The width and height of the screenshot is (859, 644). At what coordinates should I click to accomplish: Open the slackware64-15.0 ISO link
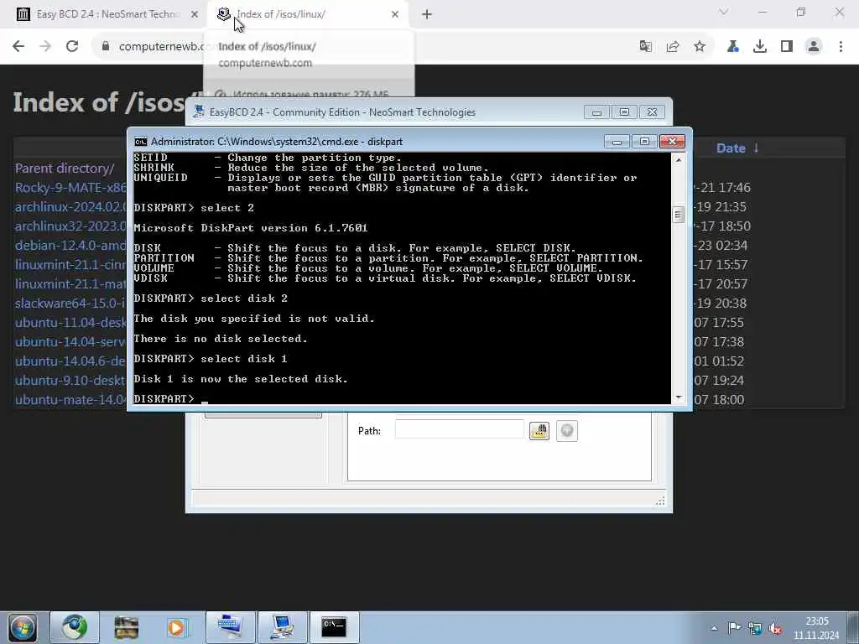pyautogui.click(x=70, y=303)
